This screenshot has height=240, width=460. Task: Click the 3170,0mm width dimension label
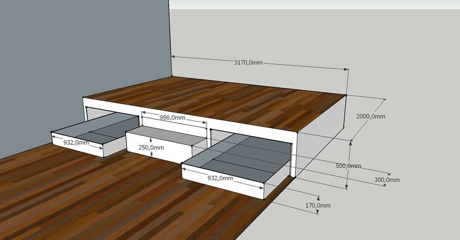(x=249, y=62)
